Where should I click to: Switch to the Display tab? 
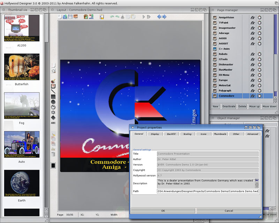(x=155, y=134)
